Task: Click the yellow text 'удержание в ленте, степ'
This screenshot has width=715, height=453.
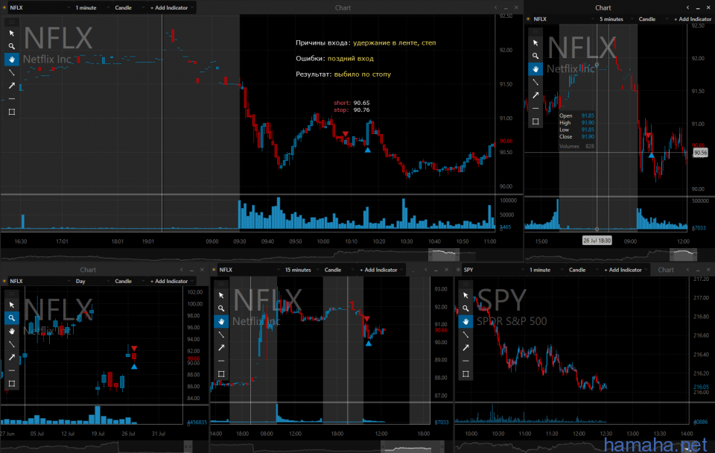Action: [395, 43]
